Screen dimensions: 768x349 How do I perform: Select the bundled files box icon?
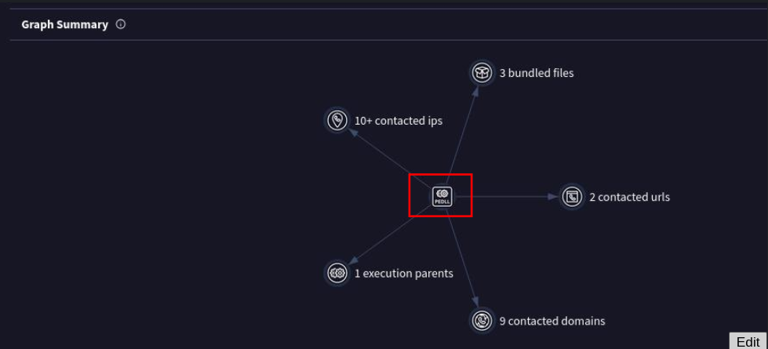point(482,73)
